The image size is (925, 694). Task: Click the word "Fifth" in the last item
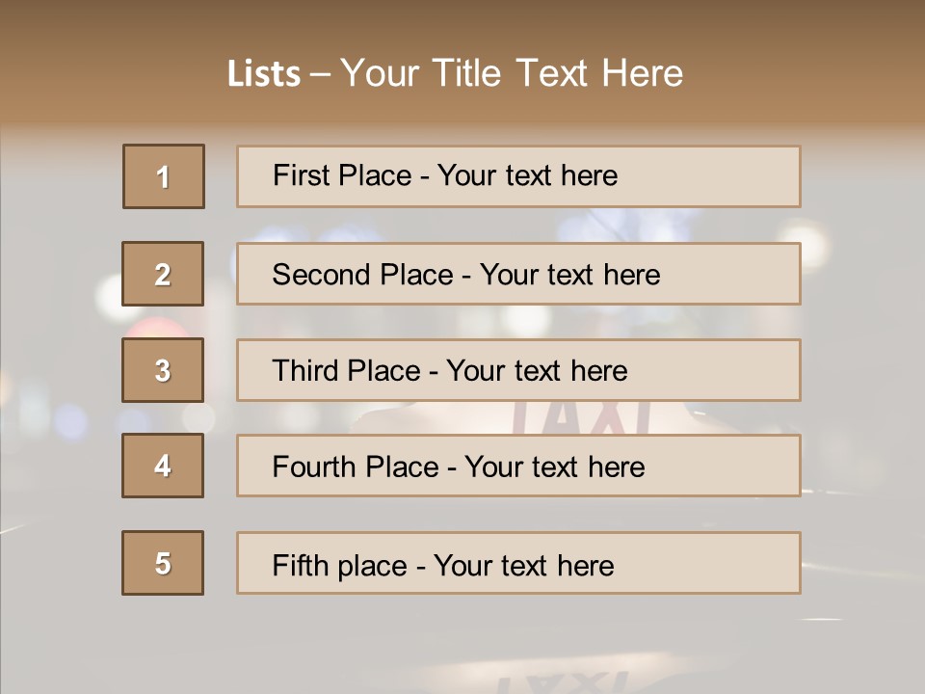coord(300,565)
